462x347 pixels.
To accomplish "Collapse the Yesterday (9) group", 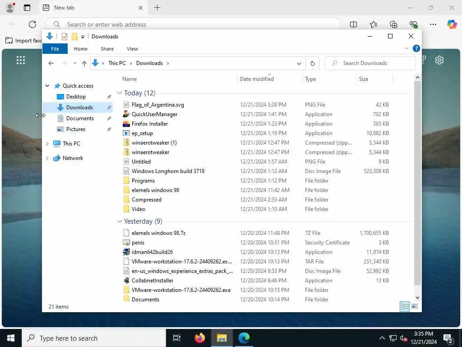I will tap(119, 221).
